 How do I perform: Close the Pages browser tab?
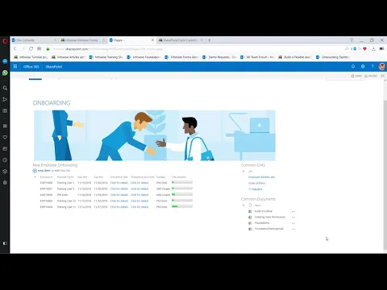tap(152, 40)
